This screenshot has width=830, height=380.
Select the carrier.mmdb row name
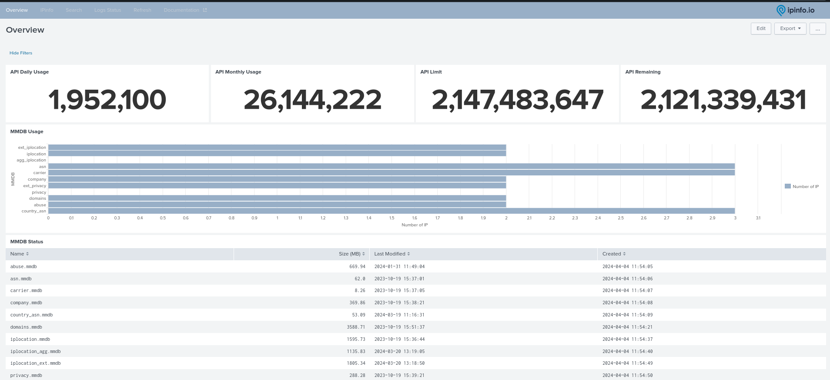tap(26, 290)
